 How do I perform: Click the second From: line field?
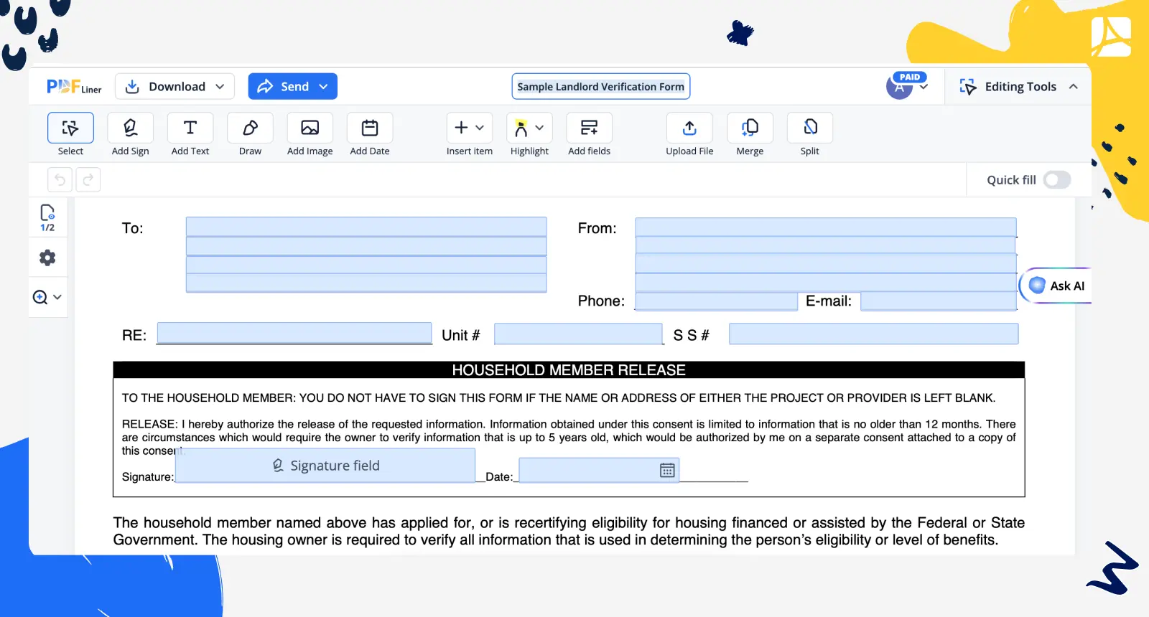pos(826,245)
